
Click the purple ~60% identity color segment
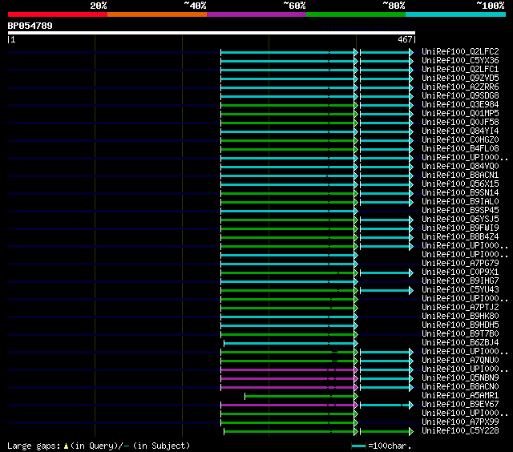pos(256,14)
